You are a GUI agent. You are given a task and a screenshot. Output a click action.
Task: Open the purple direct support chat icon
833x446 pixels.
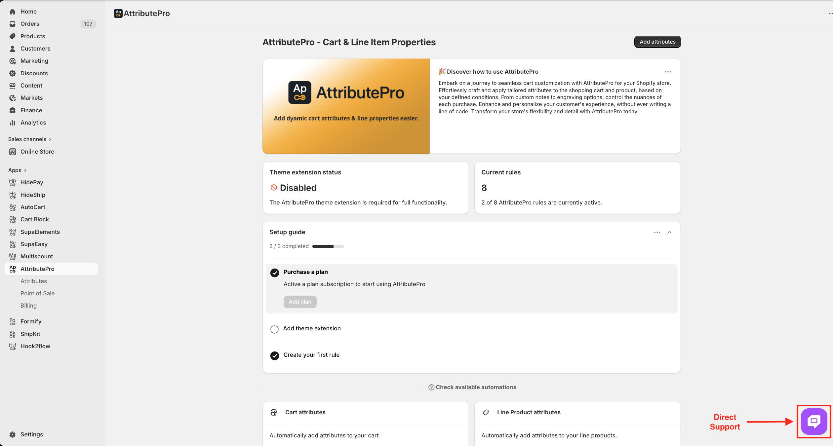[814, 421]
